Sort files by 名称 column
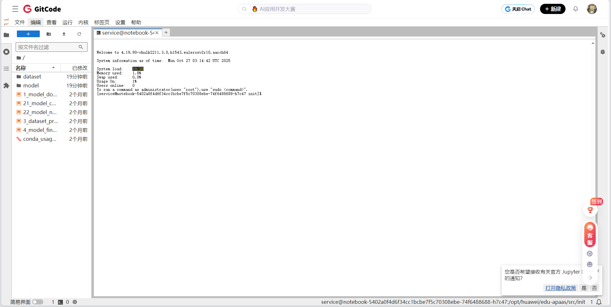611x307 pixels. [36, 68]
